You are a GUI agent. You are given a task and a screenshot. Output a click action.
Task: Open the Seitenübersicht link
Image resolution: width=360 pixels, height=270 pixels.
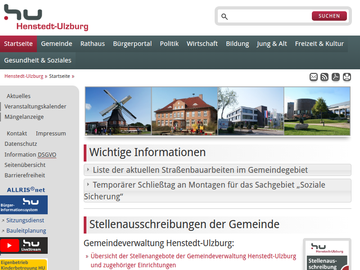tap(25, 165)
